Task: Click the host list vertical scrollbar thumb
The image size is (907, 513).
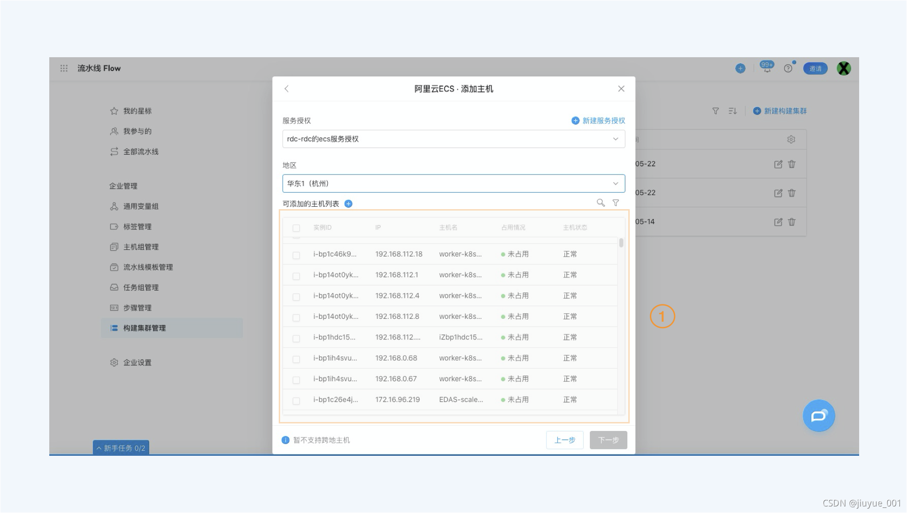Action: click(621, 242)
